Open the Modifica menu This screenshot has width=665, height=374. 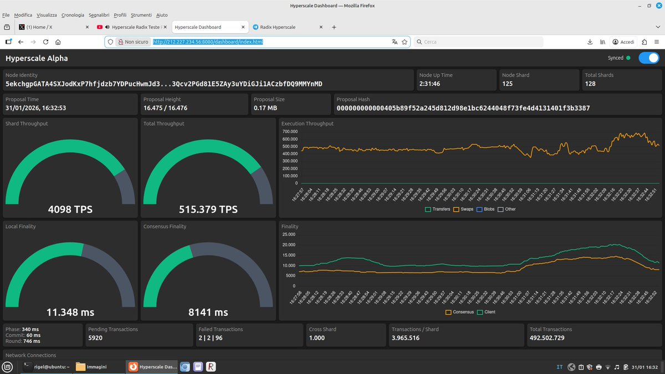pyautogui.click(x=23, y=15)
